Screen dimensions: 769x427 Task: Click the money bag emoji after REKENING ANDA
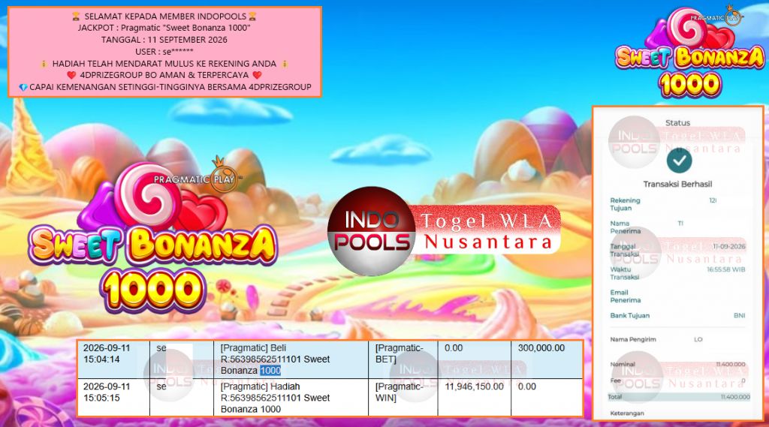pos(285,64)
